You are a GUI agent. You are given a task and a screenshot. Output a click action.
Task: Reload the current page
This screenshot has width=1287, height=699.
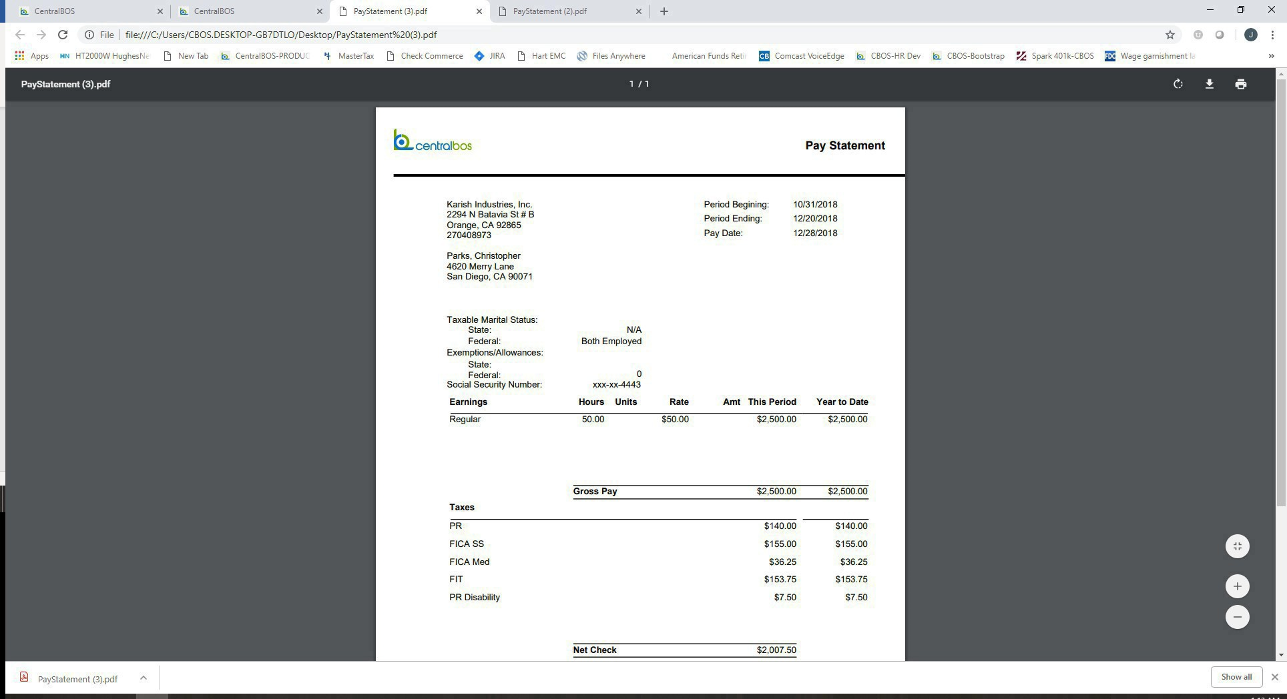coord(62,35)
